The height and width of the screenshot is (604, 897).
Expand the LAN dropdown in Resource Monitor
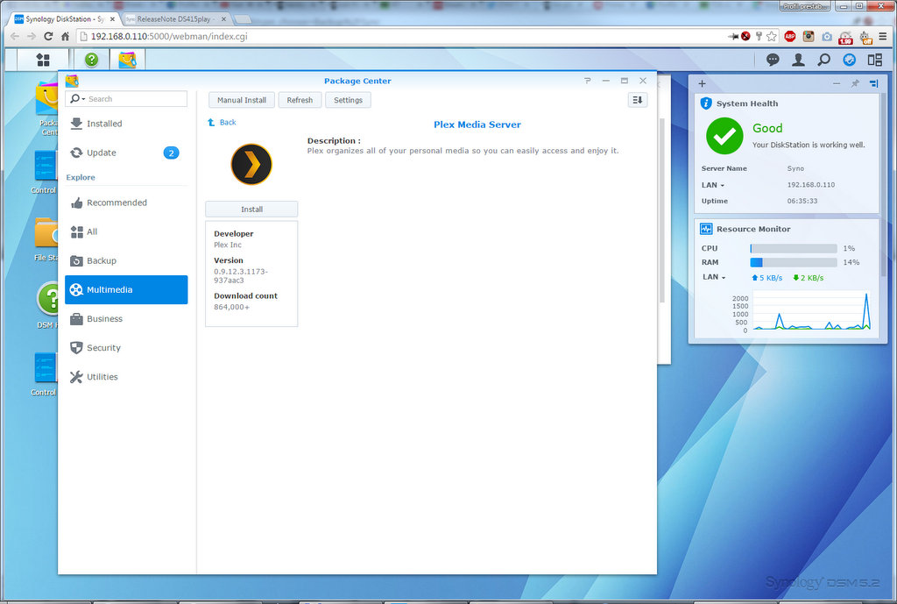723,278
